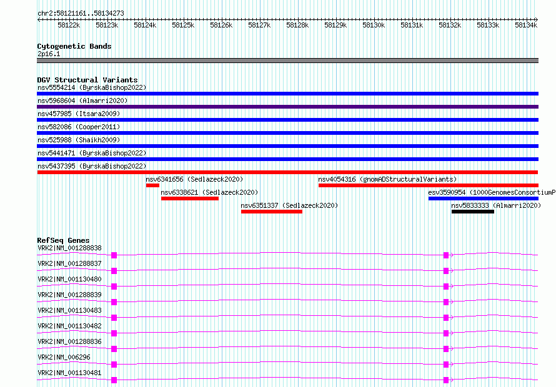
Task: Select the red nsv4054316 variant bar
Action: [429, 185]
